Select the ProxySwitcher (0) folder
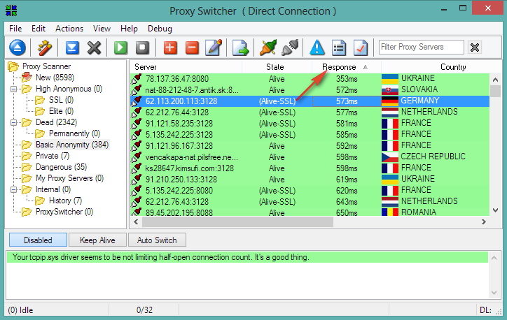The height and width of the screenshot is (320, 507). [64, 212]
